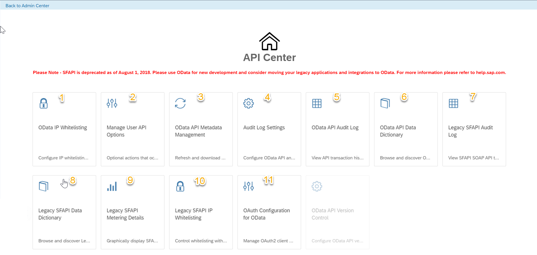Click the Manage User API Options sliders icon
The image size is (537, 255).
[112, 103]
